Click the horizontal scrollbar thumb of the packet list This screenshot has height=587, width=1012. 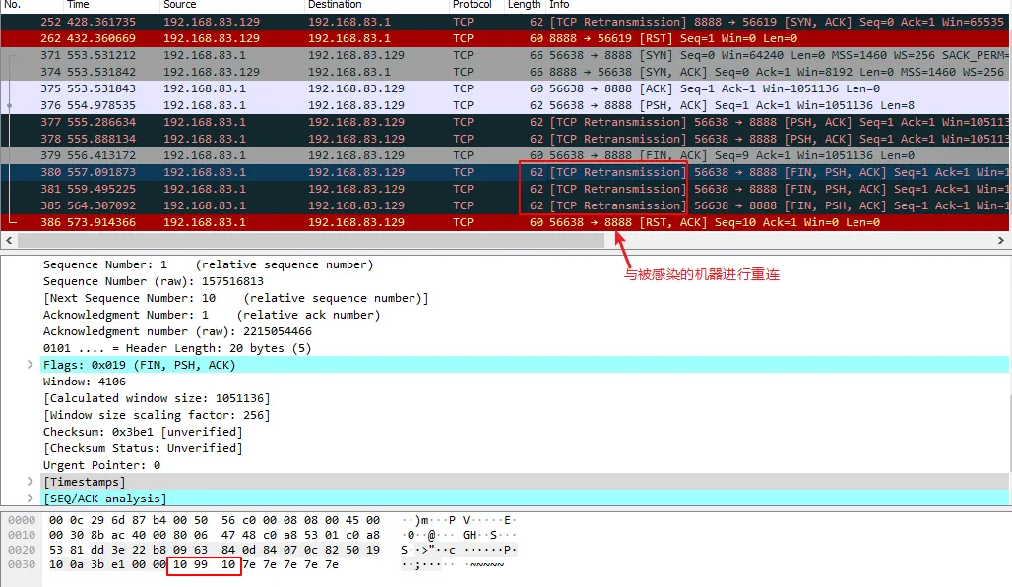point(311,240)
